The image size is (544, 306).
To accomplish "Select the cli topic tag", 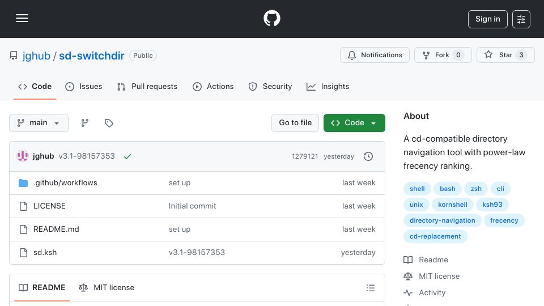I will click(500, 189).
